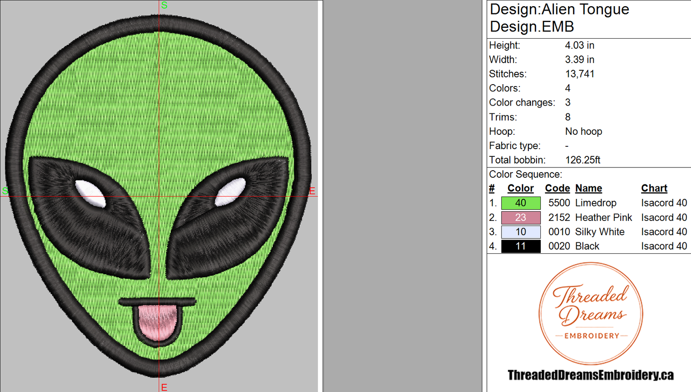Screen dimensions: 691x392
Task: Click the Silky White color swatch 10
Action: tap(521, 232)
